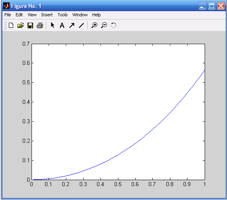Expand the View menu

(x=32, y=15)
